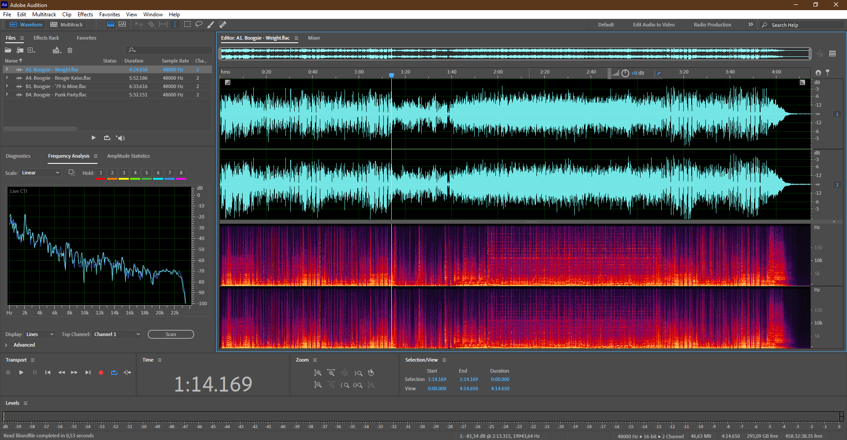Image resolution: width=847 pixels, height=440 pixels.
Task: Open the Display dropdown set to Lines
Action: click(x=40, y=334)
